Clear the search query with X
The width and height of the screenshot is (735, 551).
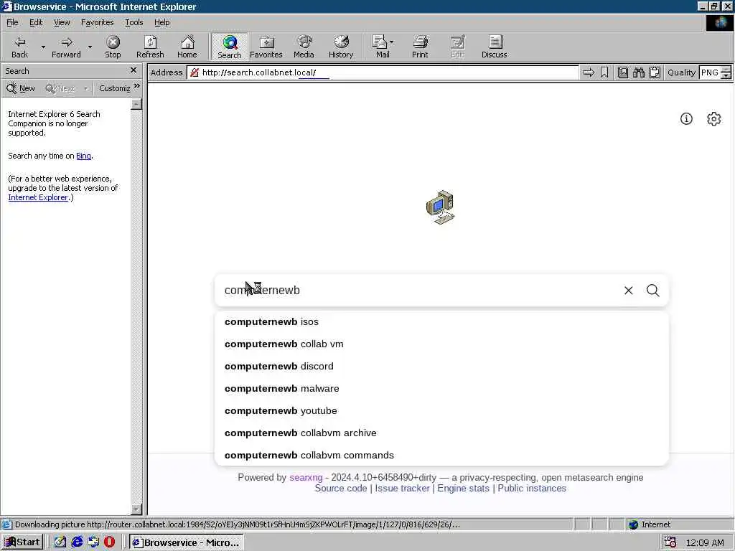point(629,291)
